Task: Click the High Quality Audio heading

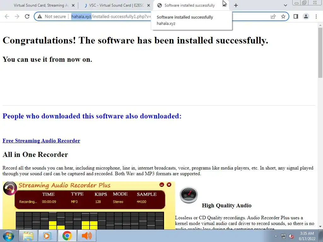Action: [226, 205]
